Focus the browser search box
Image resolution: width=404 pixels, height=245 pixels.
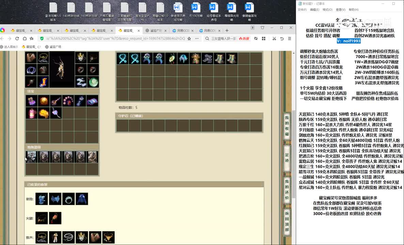click(x=223, y=38)
